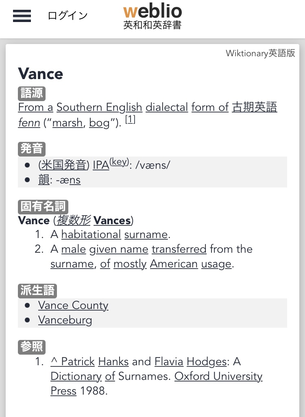Click the superscript (key) link
This screenshot has width=305, height=417.
(118, 162)
